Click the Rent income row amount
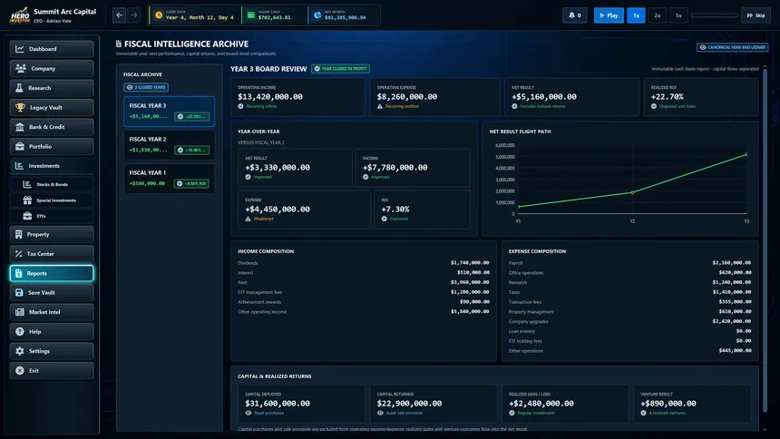This screenshot has width=780, height=439. point(470,282)
